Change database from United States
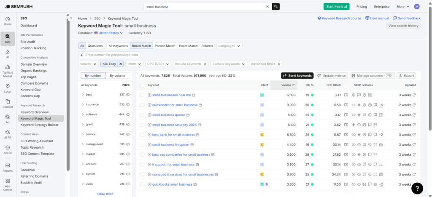The width and height of the screenshot is (432, 197). [x=108, y=33]
